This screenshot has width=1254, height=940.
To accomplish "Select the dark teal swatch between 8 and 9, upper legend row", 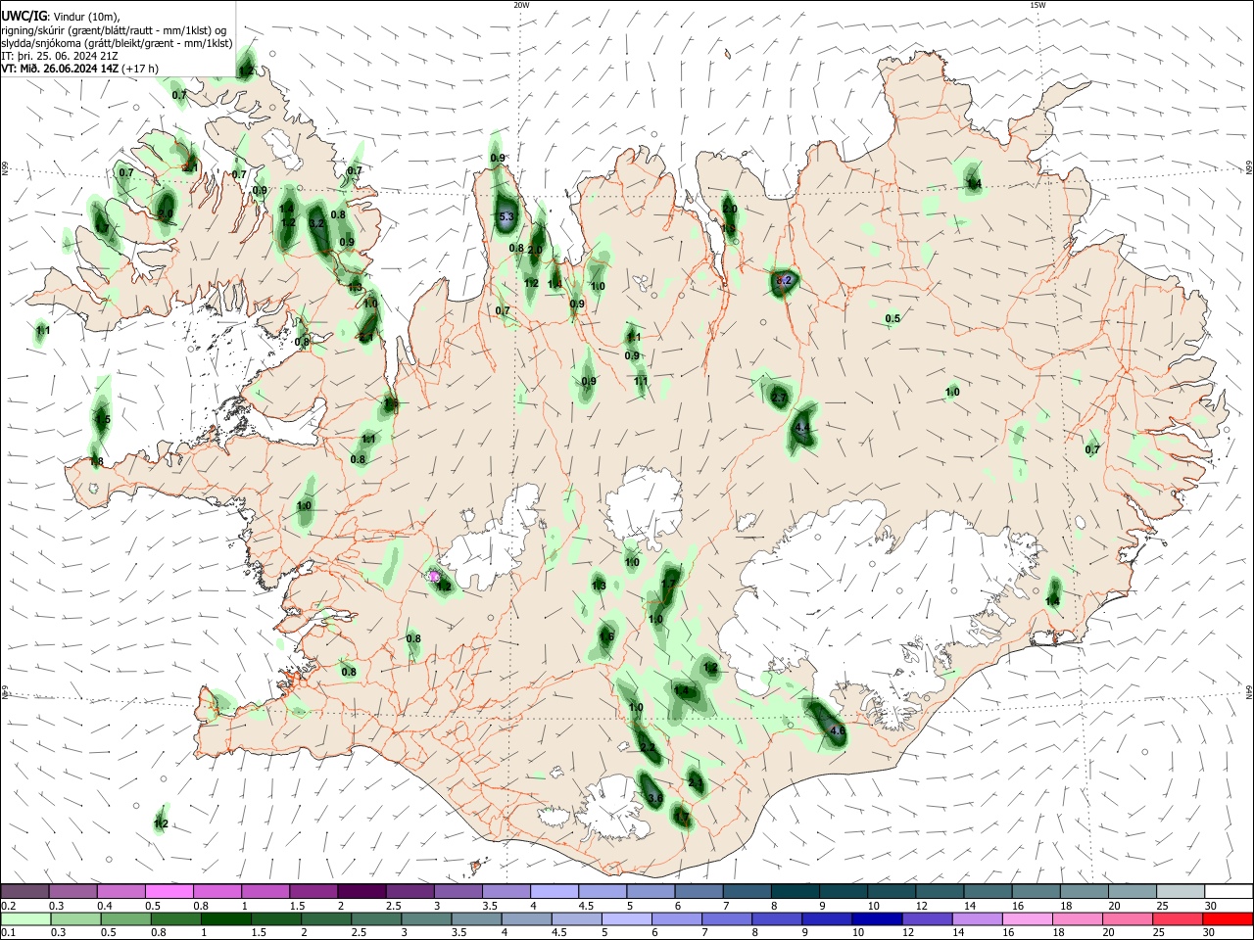I will point(794,891).
